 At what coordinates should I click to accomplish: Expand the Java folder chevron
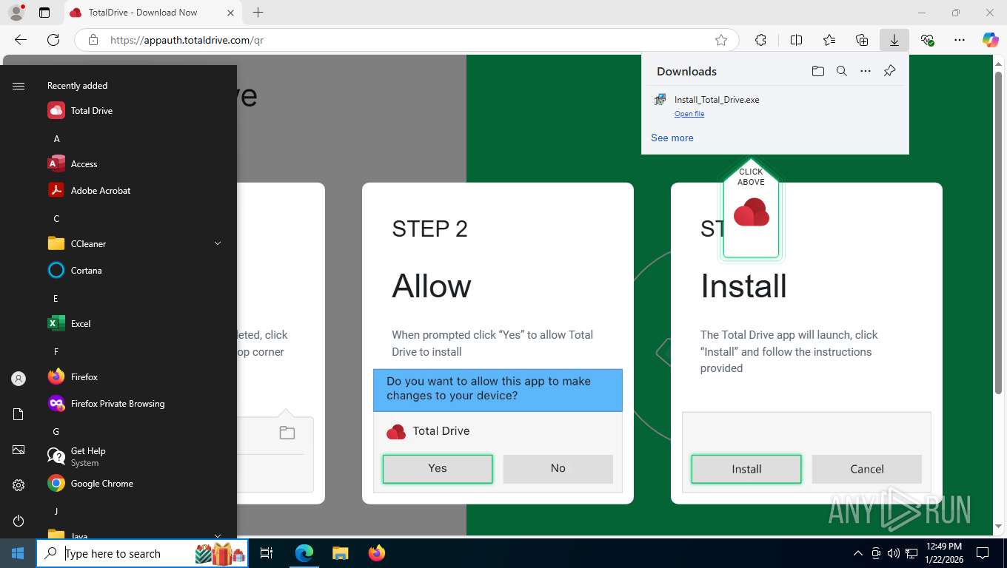click(x=218, y=536)
